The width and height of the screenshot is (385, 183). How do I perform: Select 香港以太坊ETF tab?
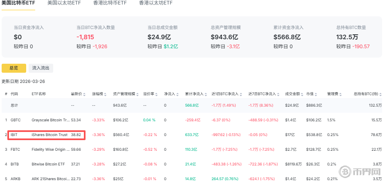(155, 3)
